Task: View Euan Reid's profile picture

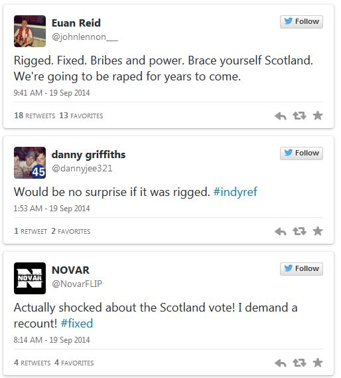Action: 30,31
